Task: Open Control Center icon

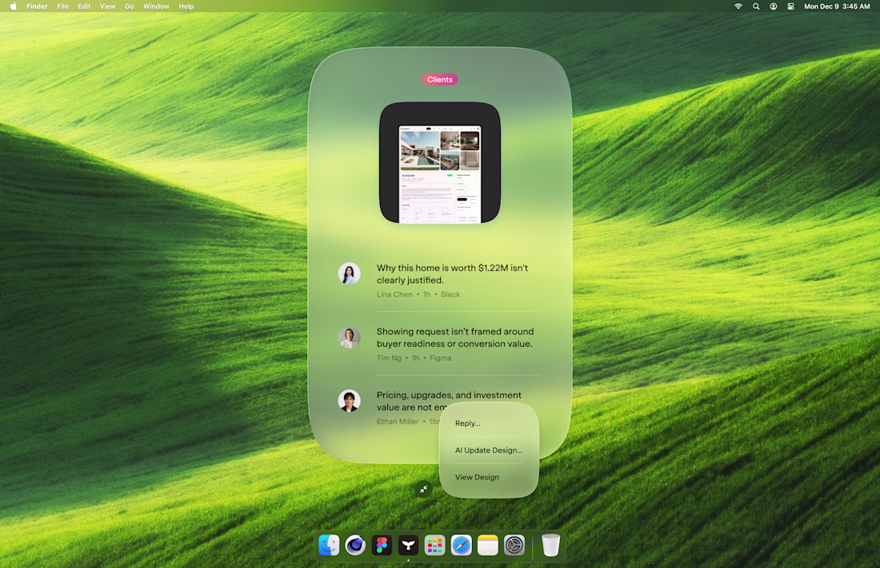Action: [x=790, y=6]
